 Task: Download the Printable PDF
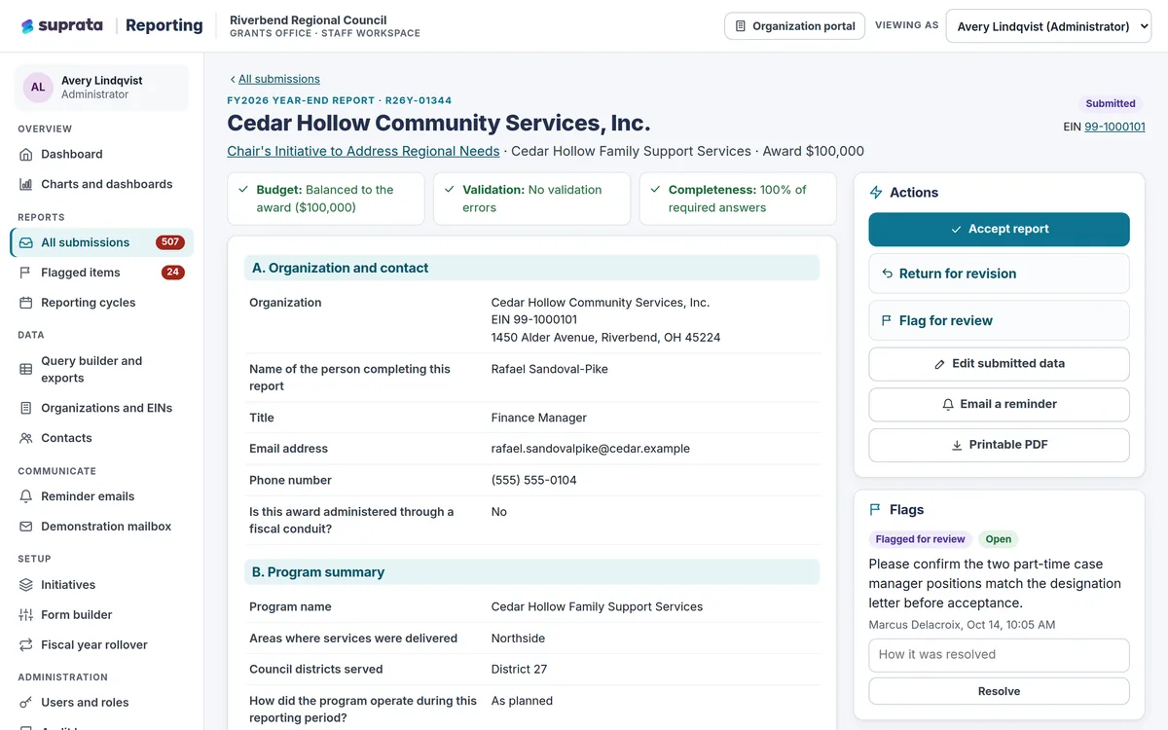(999, 445)
